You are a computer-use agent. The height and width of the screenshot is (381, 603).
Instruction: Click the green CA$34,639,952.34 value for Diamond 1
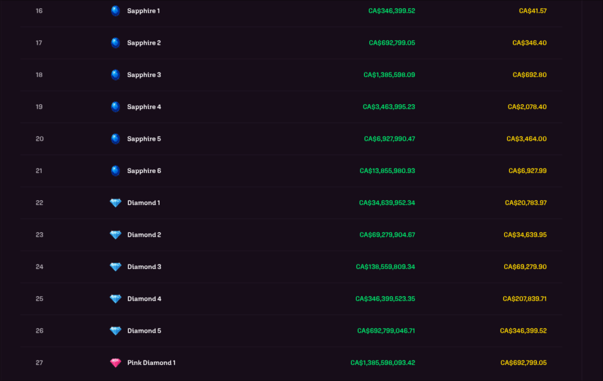[x=387, y=203]
